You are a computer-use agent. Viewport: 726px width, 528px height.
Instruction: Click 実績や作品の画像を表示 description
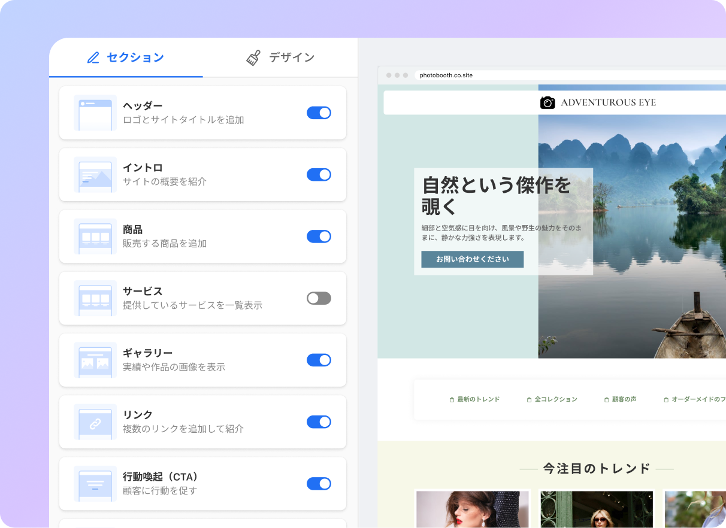click(x=174, y=367)
